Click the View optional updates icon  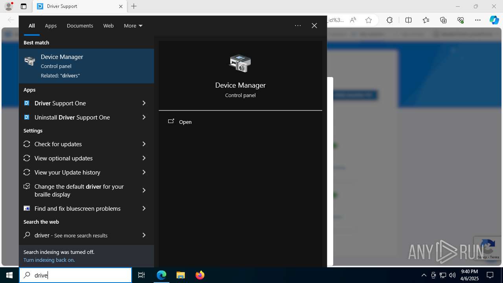[x=27, y=158]
